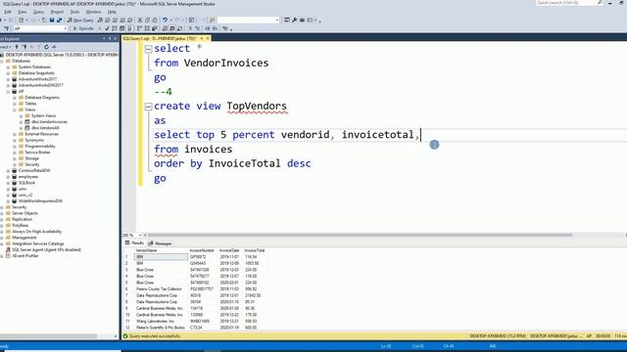Expand the Programmability folder
Viewport: 627px width, 352px height.
coord(15,146)
